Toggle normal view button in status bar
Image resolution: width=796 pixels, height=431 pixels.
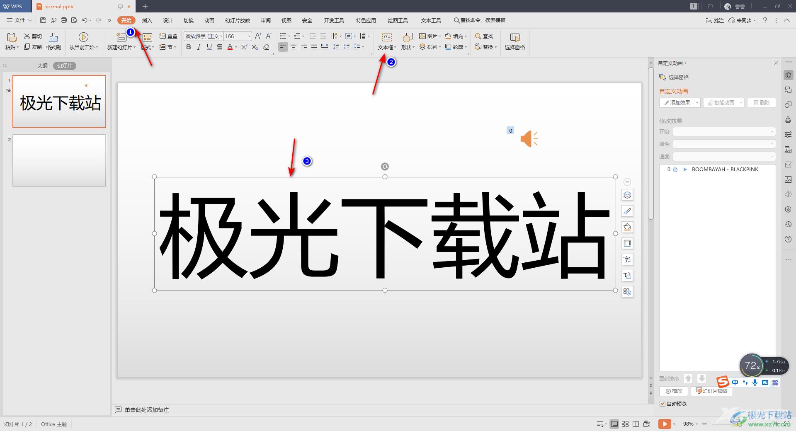614,424
